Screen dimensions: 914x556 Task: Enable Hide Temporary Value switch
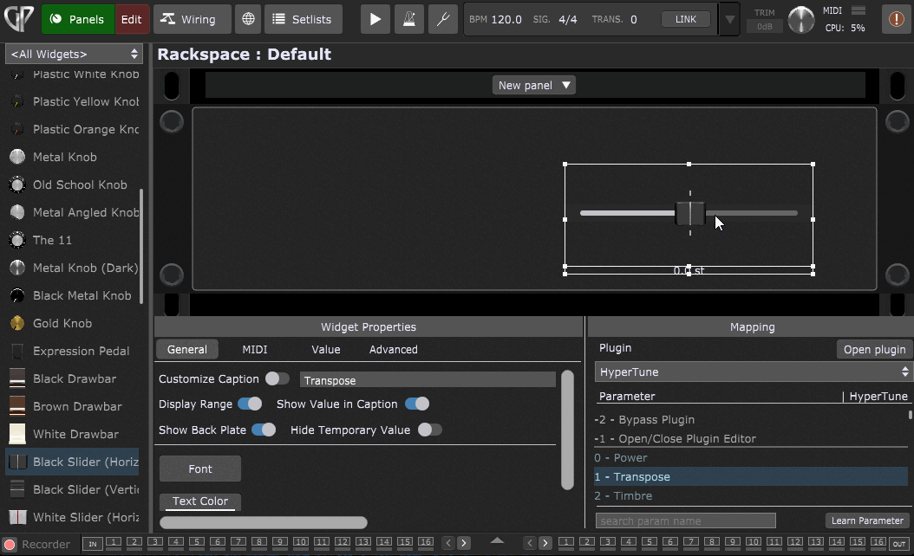point(429,430)
